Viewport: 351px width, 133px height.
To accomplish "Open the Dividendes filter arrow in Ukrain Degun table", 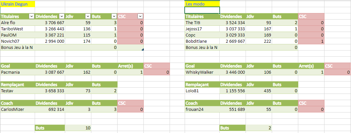I will (x=62, y=16).
